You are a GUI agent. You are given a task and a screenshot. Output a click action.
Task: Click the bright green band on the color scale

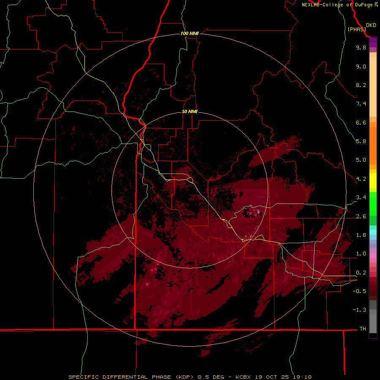373,204
